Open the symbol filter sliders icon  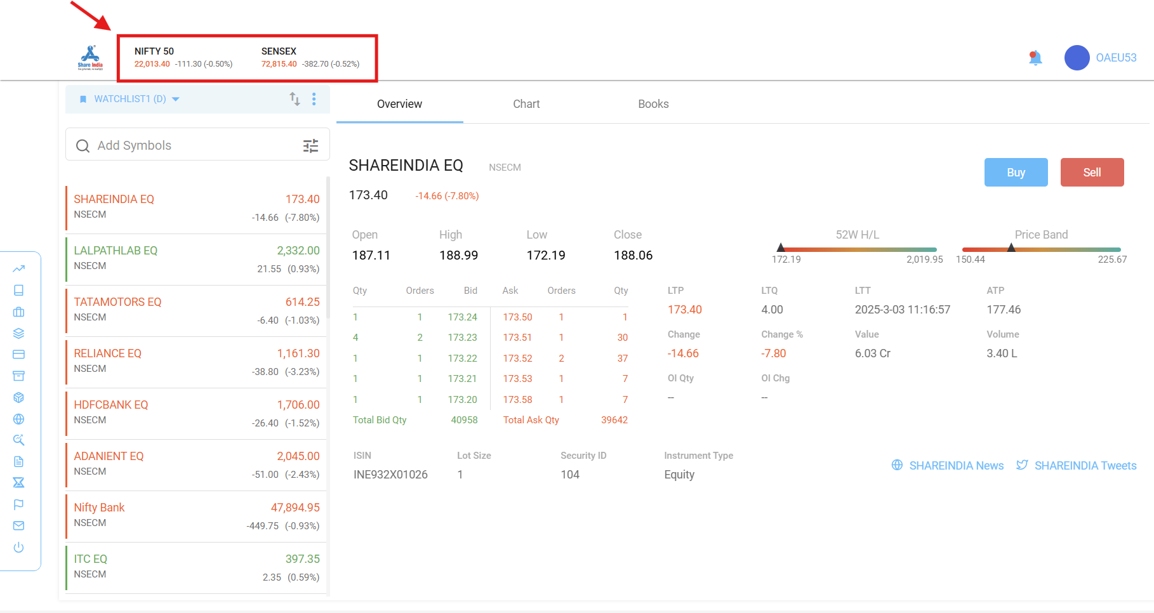[x=310, y=146]
